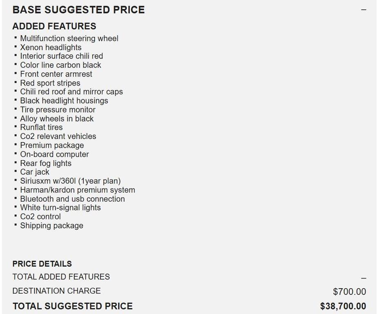
Task: Open the BASE SUGGESTED PRICE header
Action: [79, 9]
